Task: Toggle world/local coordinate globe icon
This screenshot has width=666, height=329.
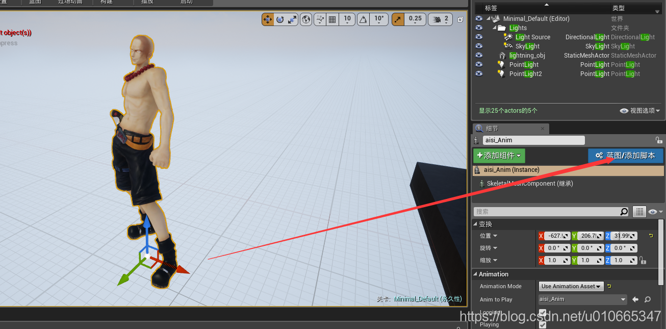Action: pyautogui.click(x=306, y=19)
